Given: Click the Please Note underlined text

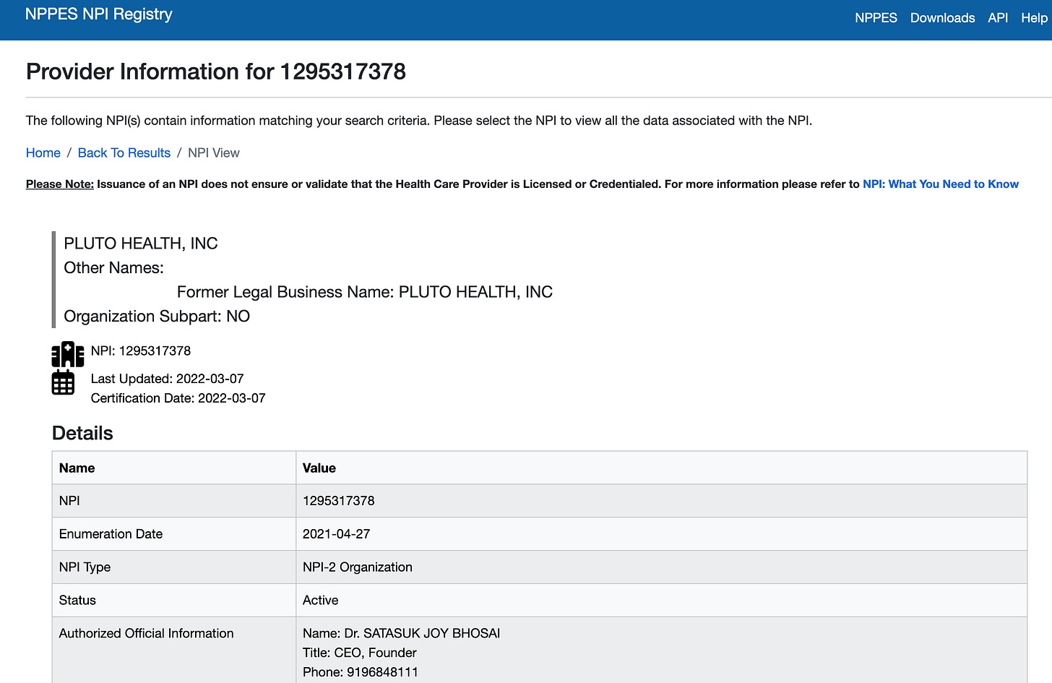Looking at the screenshot, I should point(60,184).
